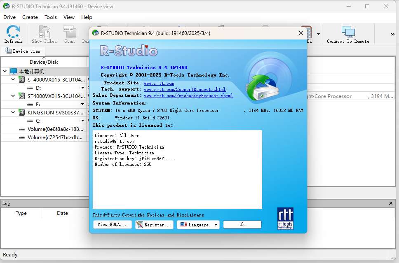Open the Language dropdown
Image resolution: width=399 pixels, height=263 pixels.
coord(198,225)
